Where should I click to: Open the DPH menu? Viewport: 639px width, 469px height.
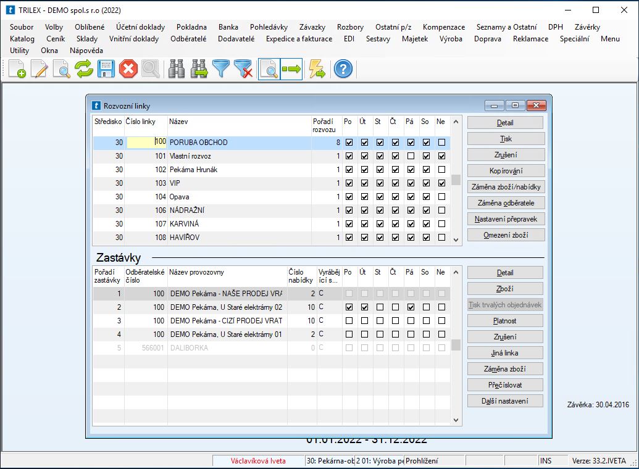(x=556, y=27)
